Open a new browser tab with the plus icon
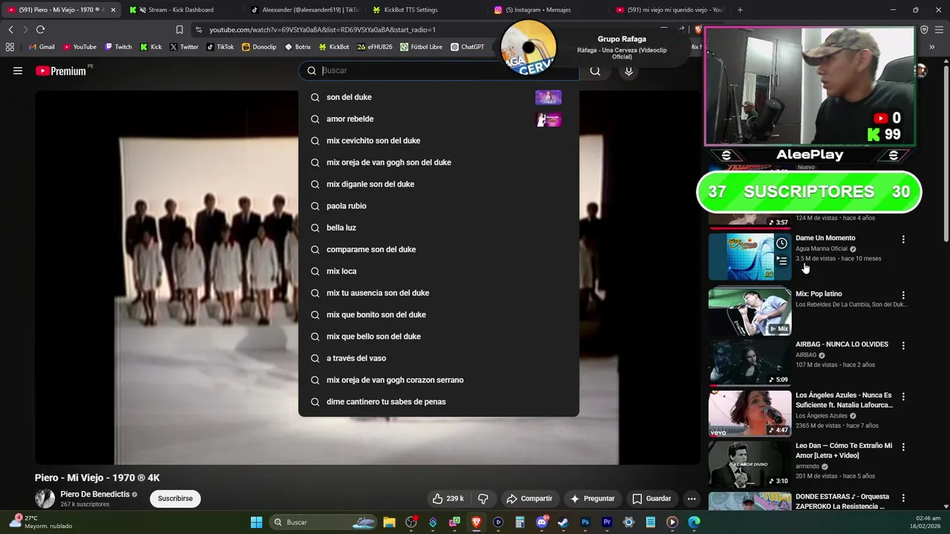 (x=740, y=10)
